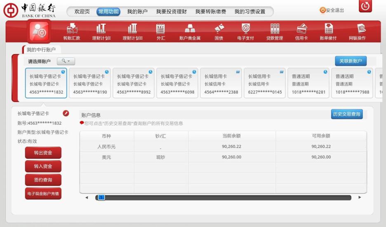
Task: Switch to the 我的账户 menu tab
Action: [137, 12]
